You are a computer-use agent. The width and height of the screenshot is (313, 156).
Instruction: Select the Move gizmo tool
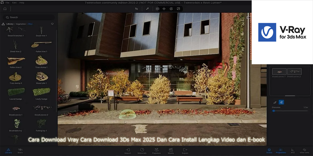[x=164, y=9]
